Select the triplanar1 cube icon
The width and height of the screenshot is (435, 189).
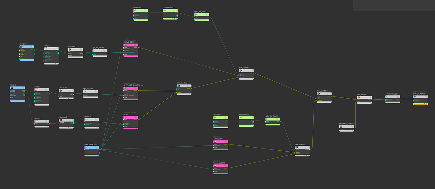point(61,91)
